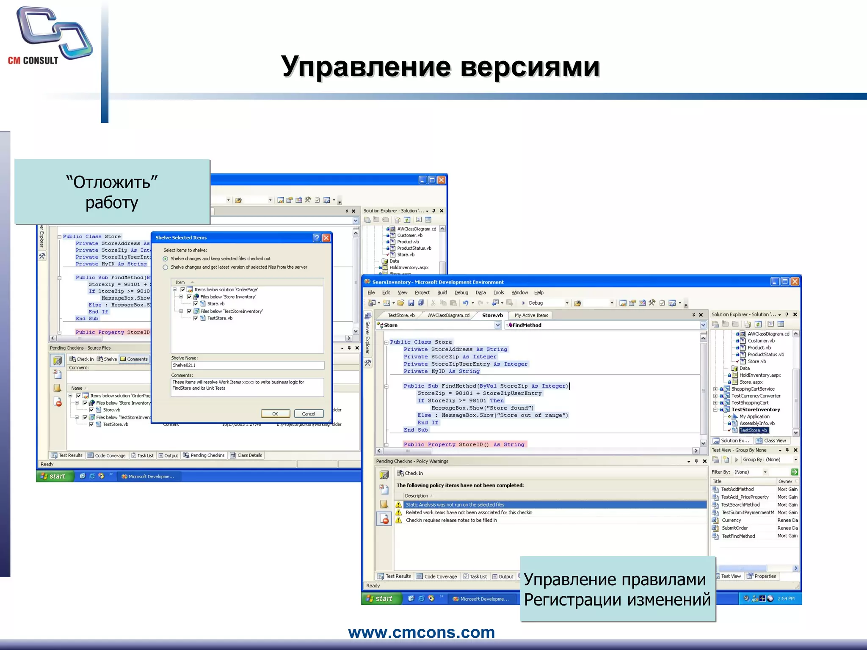Uncheck Store.vb checkbox in Shelve dialog
Image resolution: width=867 pixels, height=650 pixels.
click(196, 304)
